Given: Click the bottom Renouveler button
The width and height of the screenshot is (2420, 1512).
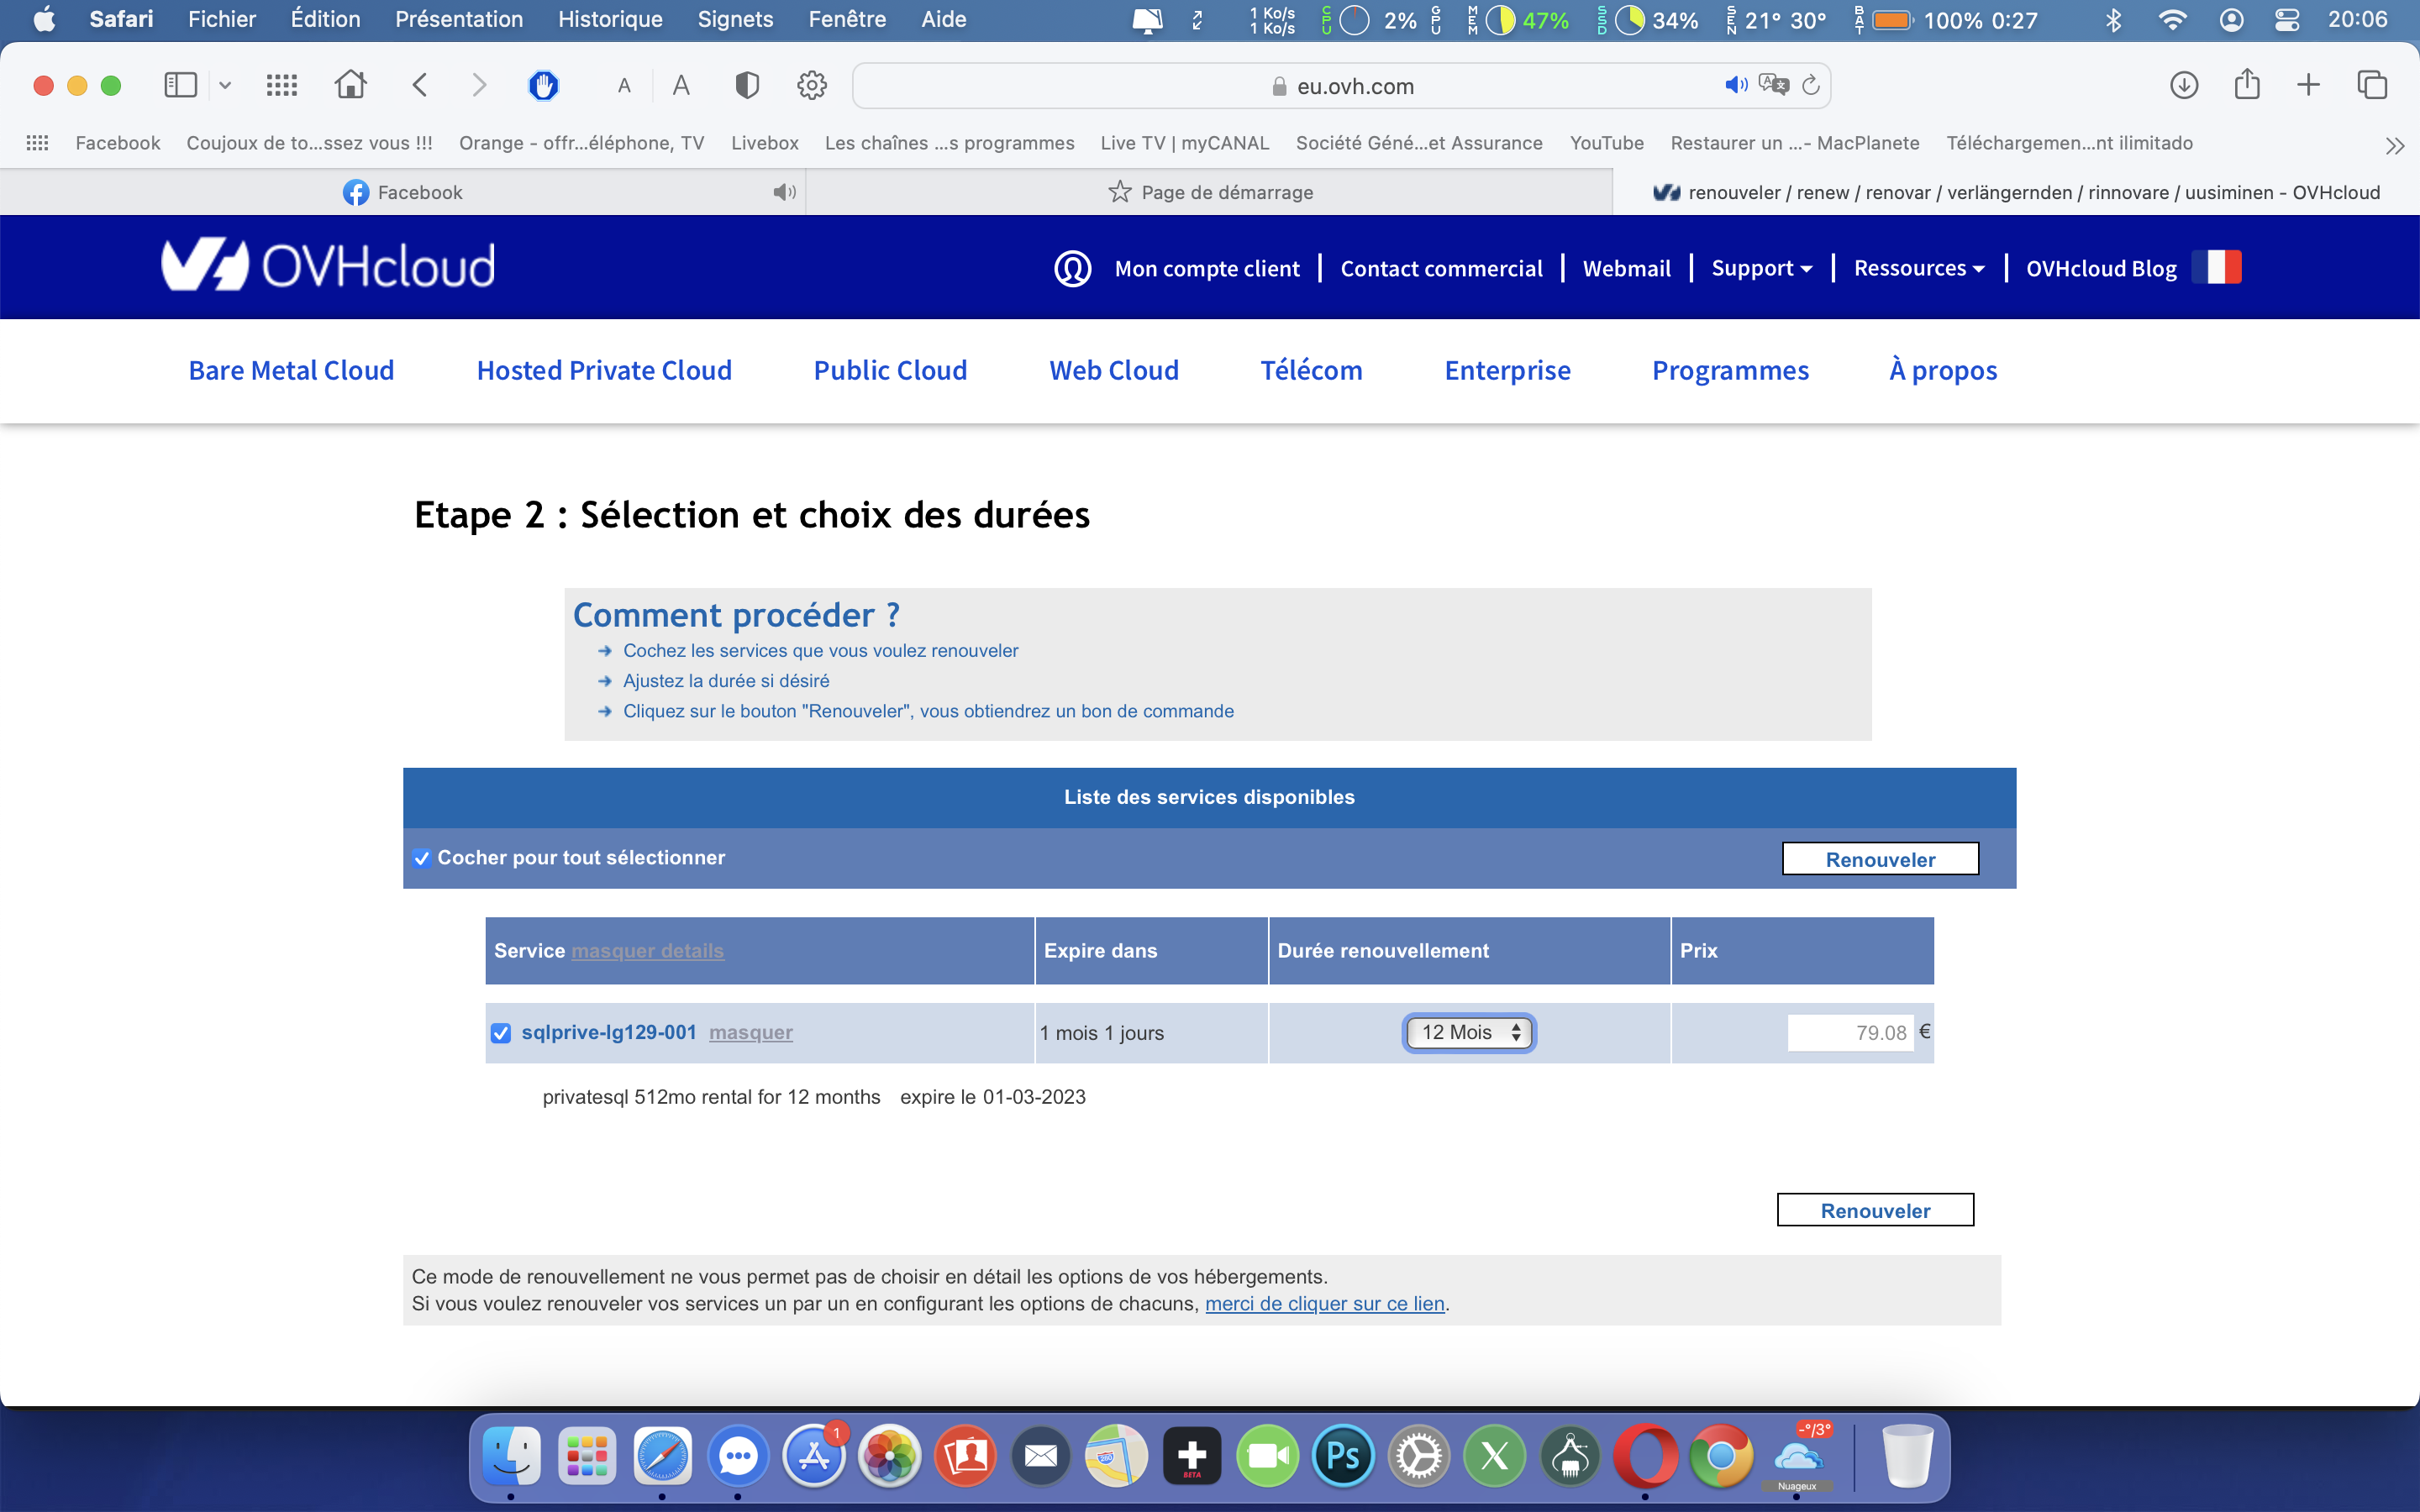Looking at the screenshot, I should [x=1875, y=1210].
